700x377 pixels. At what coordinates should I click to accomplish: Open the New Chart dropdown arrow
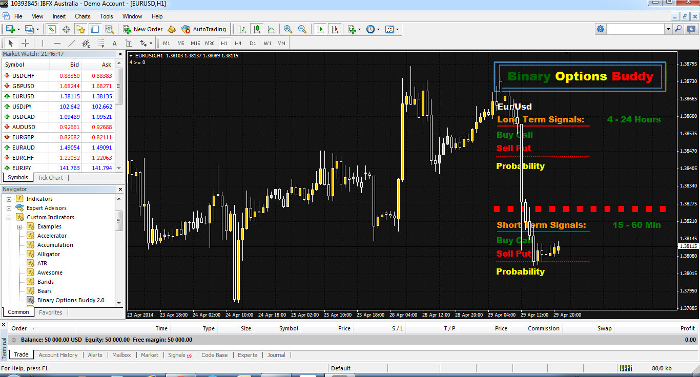click(x=18, y=29)
